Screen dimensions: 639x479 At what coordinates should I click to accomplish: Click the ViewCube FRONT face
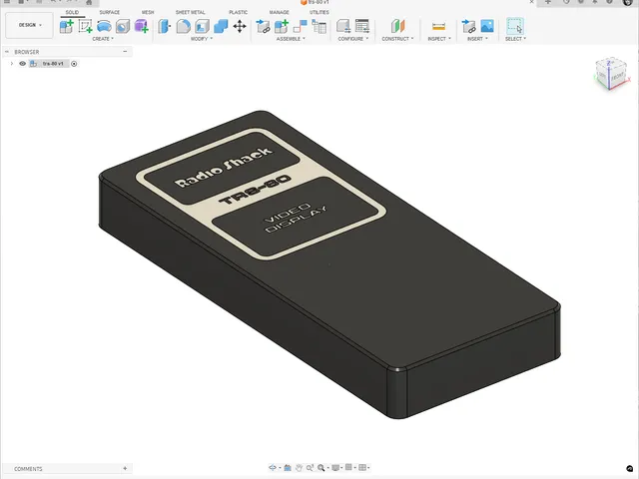[x=617, y=77]
